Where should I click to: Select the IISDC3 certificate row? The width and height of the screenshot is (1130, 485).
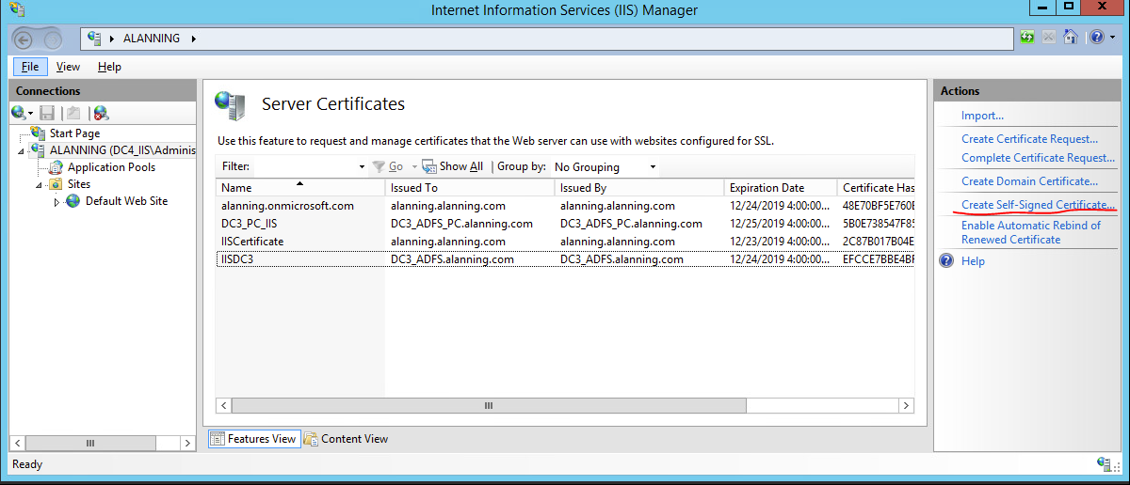pos(565,259)
